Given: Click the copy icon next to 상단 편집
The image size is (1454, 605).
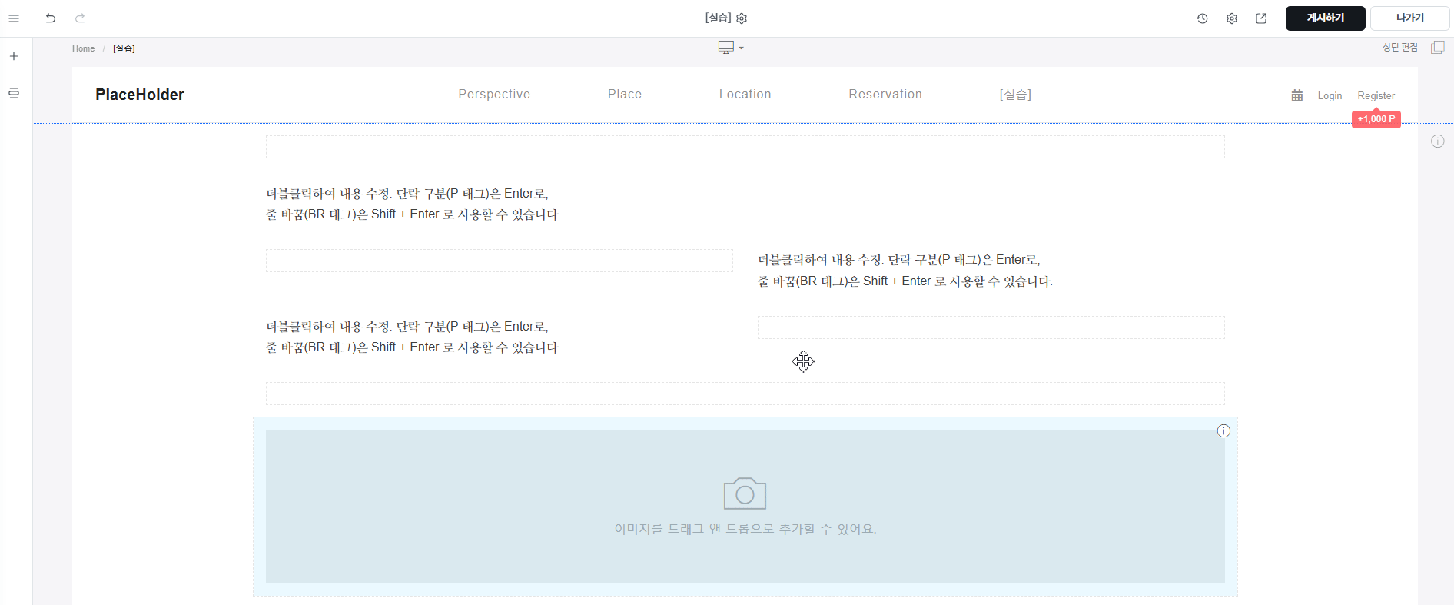Looking at the screenshot, I should pos(1438,48).
